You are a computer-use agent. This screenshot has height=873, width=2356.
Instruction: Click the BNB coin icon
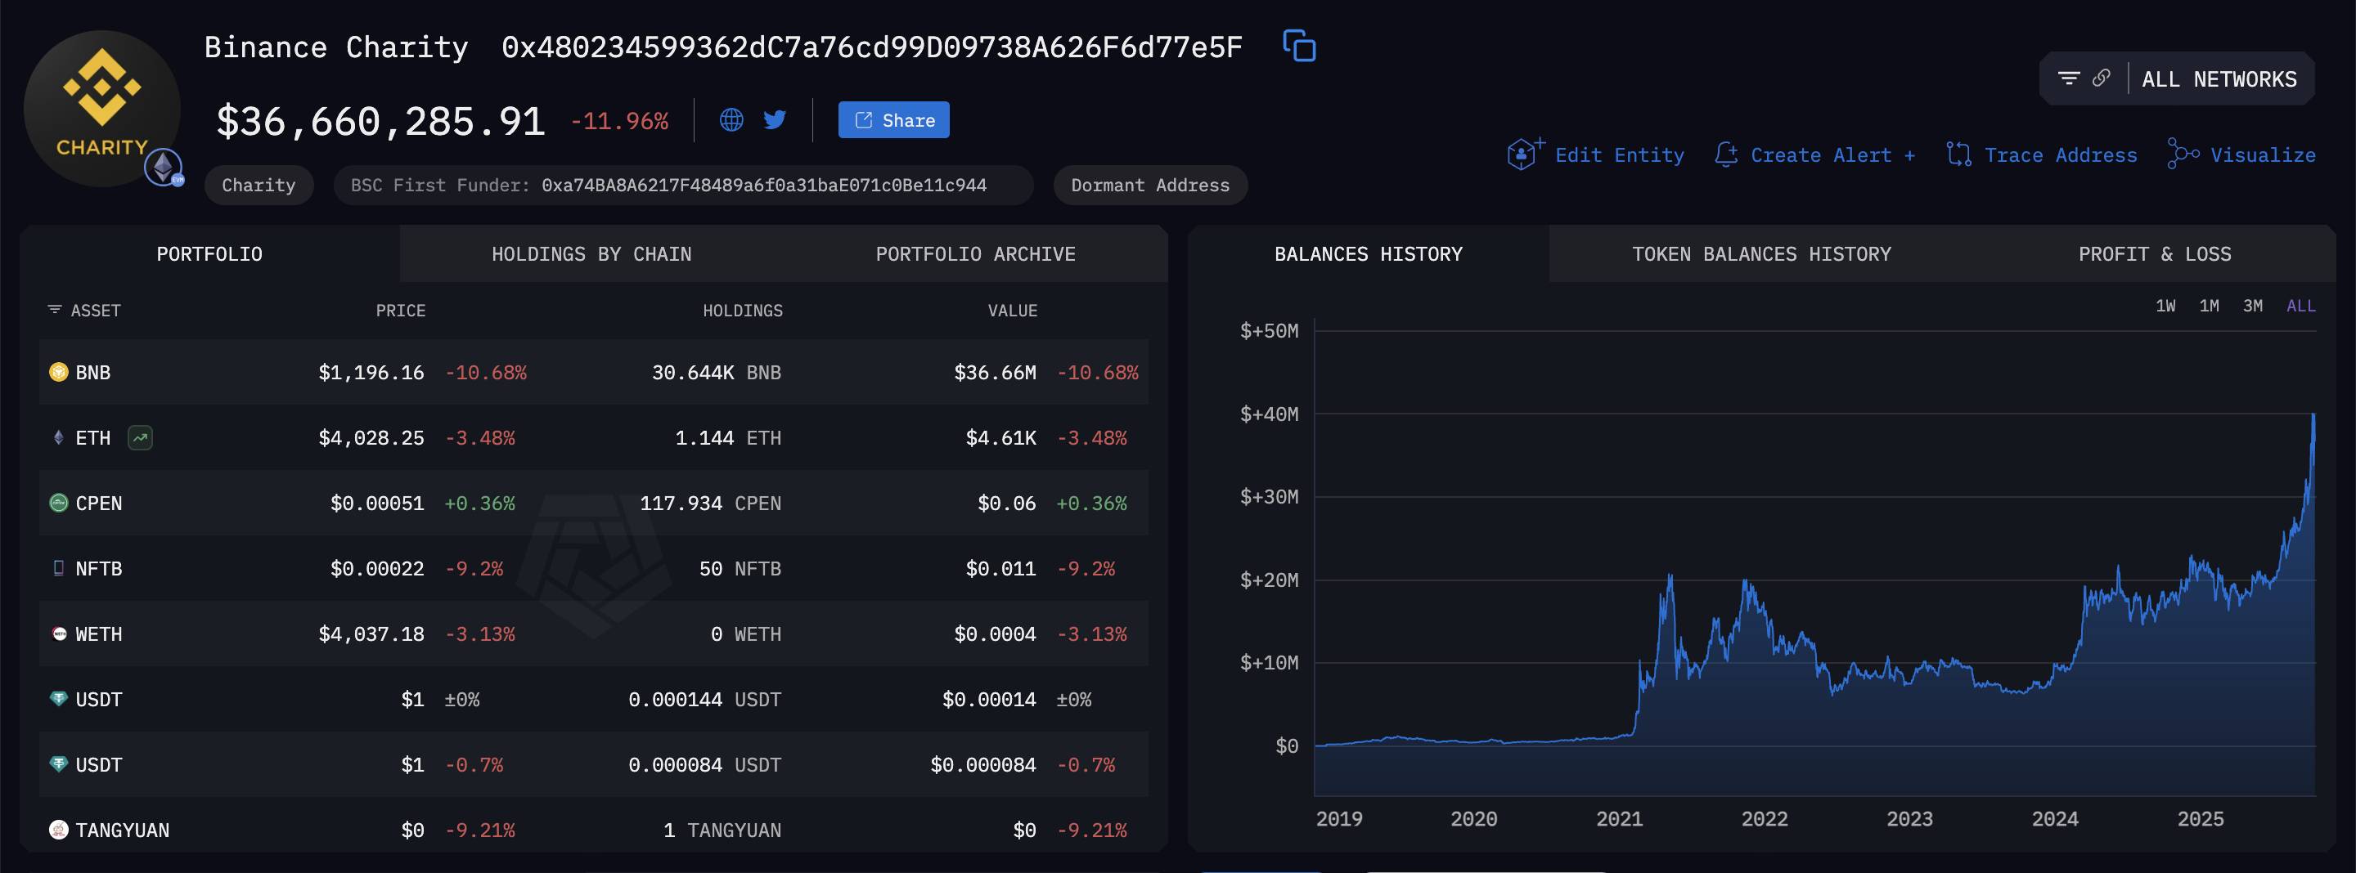click(59, 372)
